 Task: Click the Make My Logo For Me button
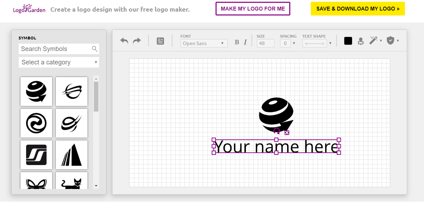point(253,9)
